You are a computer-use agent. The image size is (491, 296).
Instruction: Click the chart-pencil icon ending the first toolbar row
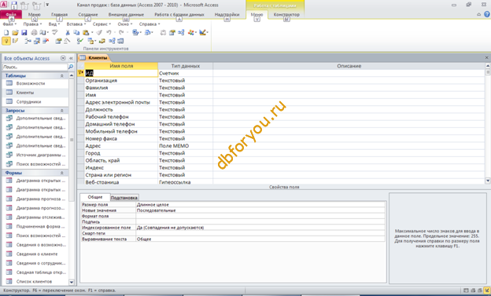[202, 32]
